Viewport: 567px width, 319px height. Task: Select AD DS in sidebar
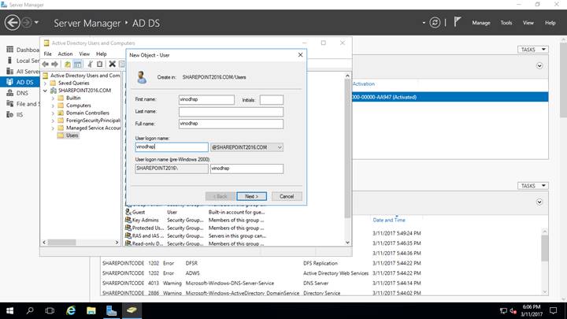20,82
